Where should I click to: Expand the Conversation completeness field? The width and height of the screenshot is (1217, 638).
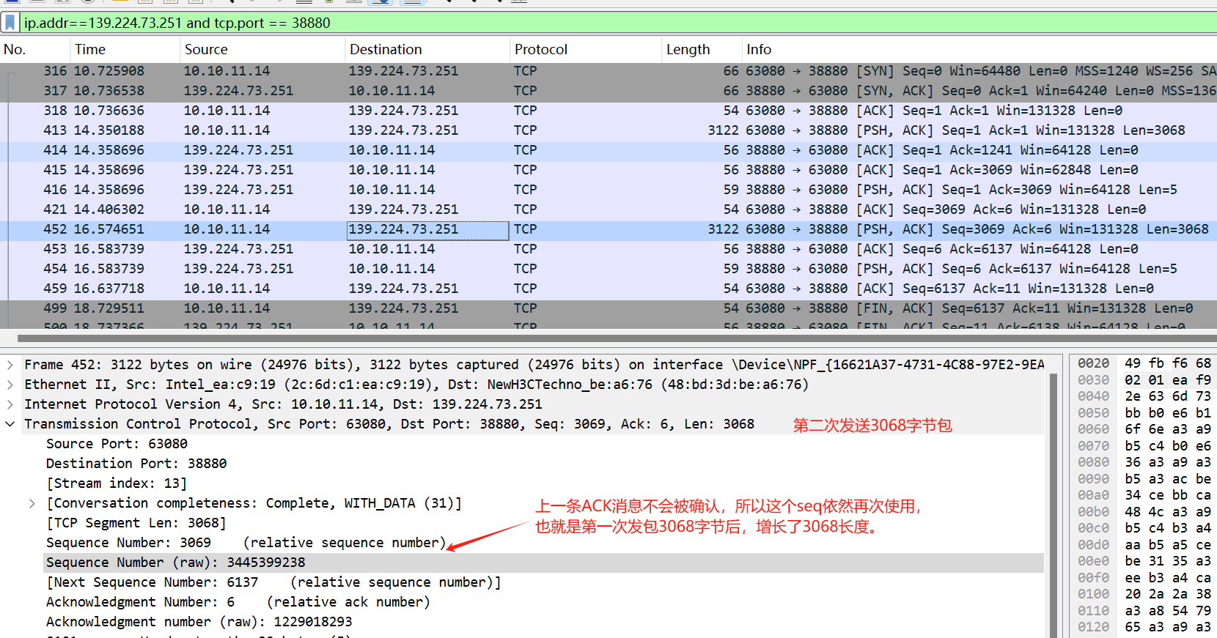click(32, 503)
